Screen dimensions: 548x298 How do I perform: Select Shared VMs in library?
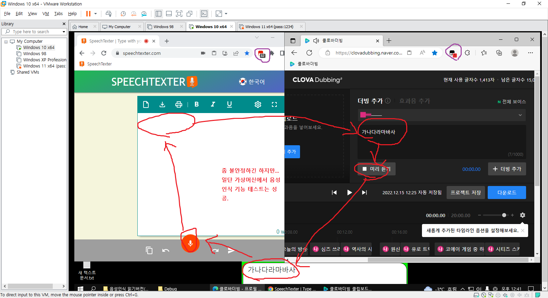28,72
